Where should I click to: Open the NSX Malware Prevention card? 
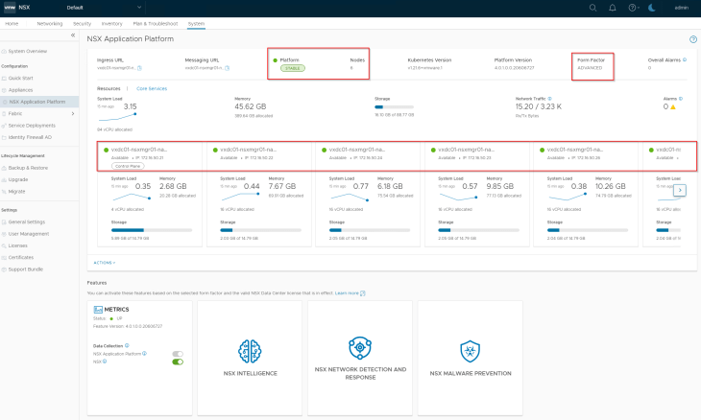(470, 358)
